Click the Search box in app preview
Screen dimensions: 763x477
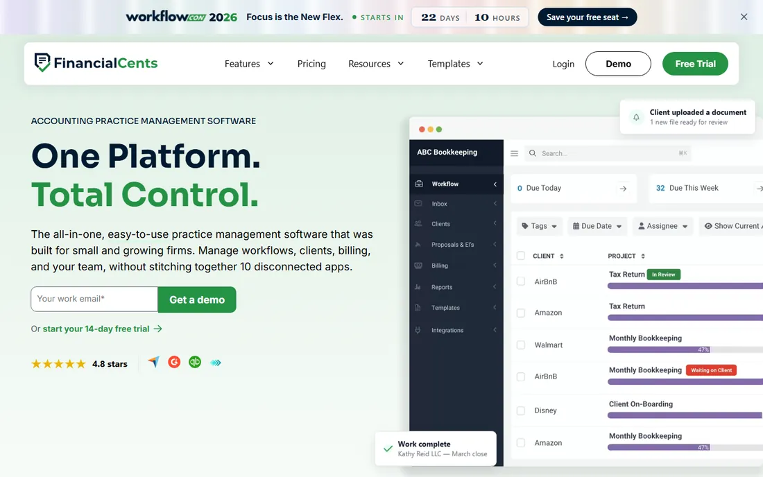pyautogui.click(x=608, y=153)
